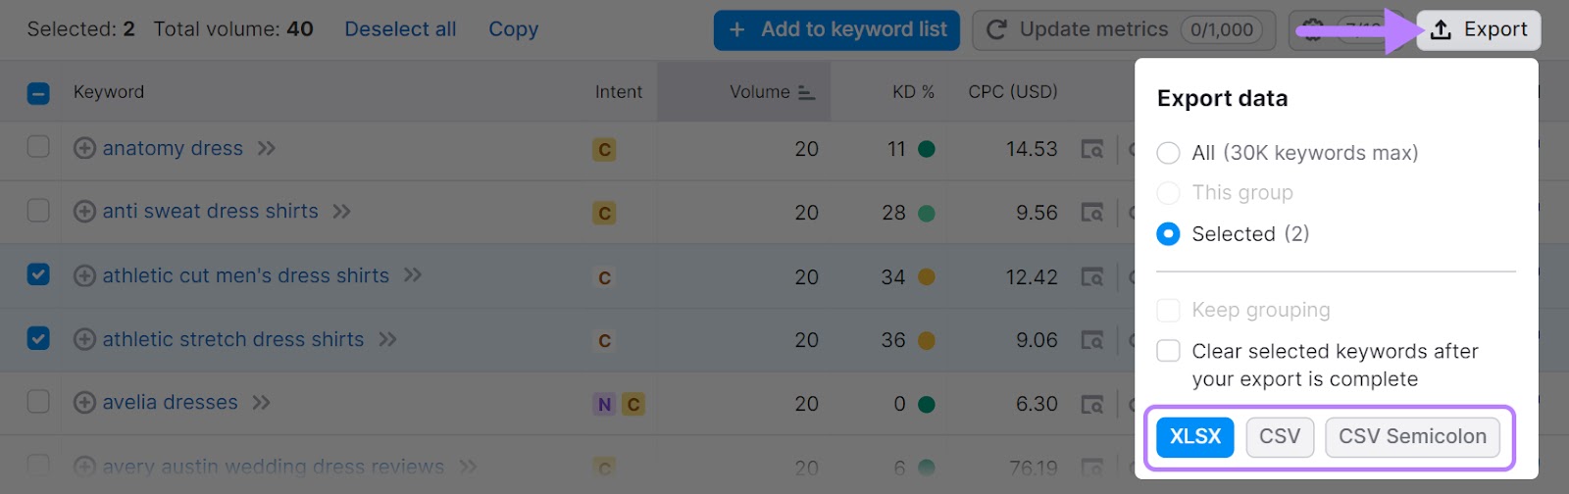The height and width of the screenshot is (494, 1569).
Task: Choose CSV export format
Action: 1280,437
